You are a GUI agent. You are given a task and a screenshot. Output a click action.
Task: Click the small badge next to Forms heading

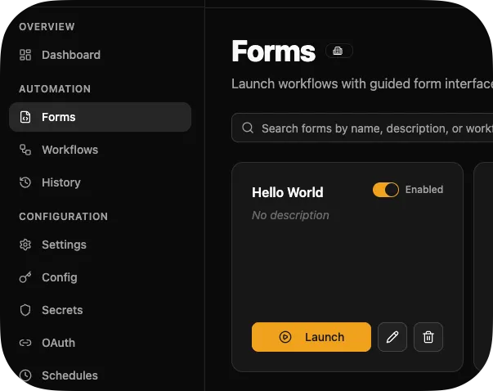(338, 52)
